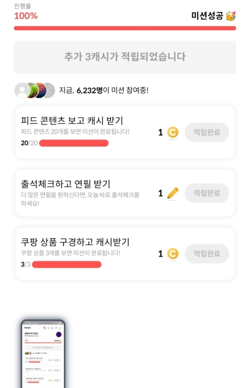Open the 쿠팡 상품 구경하고 캐시받기 title

(75, 242)
